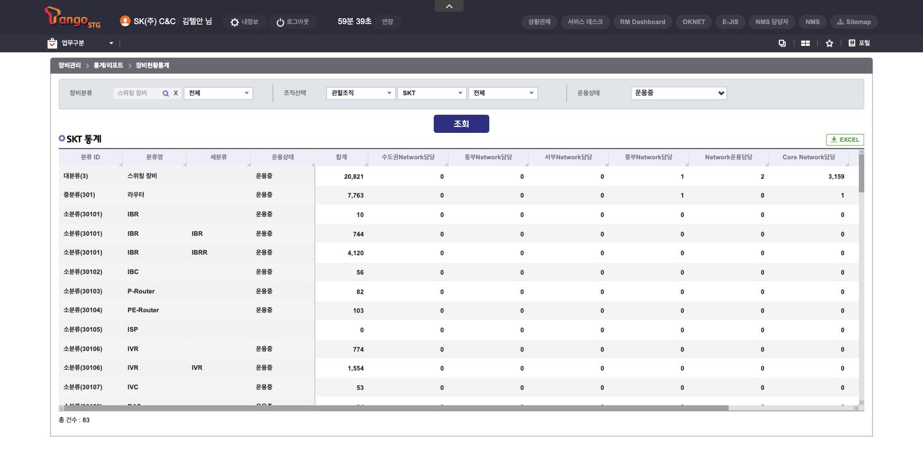Viewport: 923px width, 454px height.
Task: Open the SKT organization dropdown
Action: tap(432, 93)
